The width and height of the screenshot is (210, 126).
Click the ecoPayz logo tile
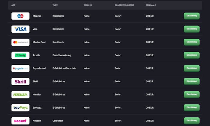coord(20,108)
